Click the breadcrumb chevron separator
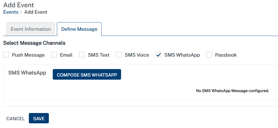 [21, 12]
